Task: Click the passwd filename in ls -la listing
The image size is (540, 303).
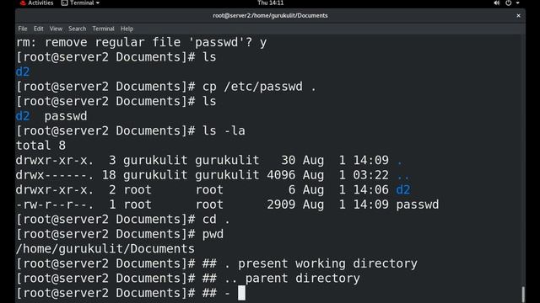Action: pyautogui.click(x=418, y=205)
